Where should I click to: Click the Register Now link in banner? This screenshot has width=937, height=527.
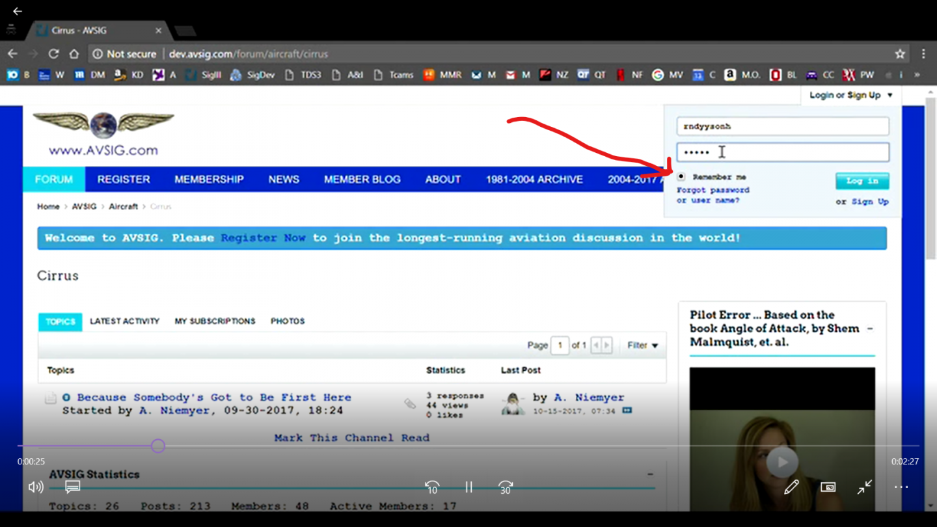tap(263, 238)
